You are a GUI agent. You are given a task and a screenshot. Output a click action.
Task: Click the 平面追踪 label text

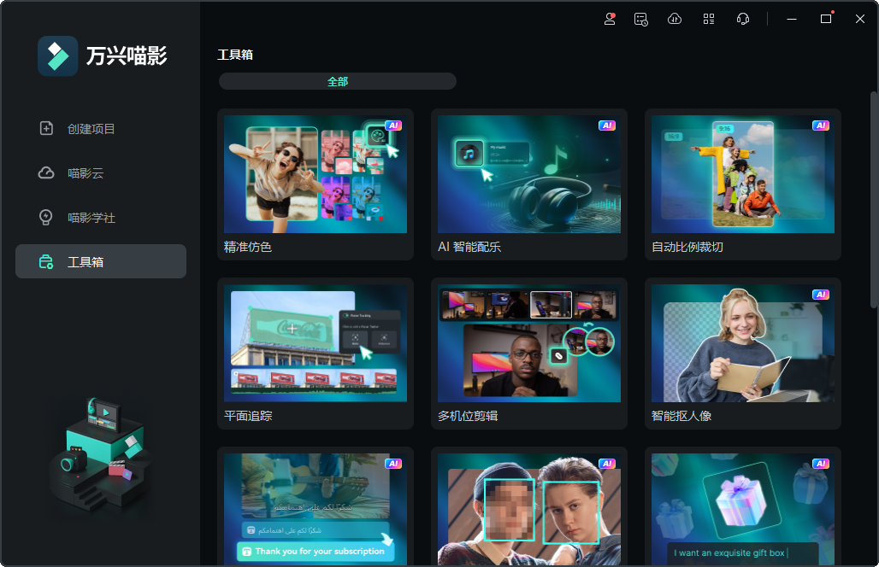(248, 416)
